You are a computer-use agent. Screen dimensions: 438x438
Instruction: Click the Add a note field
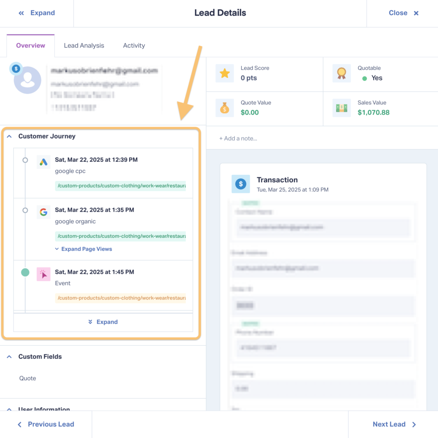(x=238, y=139)
